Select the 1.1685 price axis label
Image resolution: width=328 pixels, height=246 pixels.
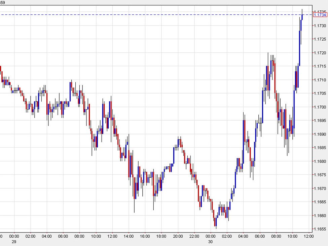pyautogui.click(x=319, y=148)
